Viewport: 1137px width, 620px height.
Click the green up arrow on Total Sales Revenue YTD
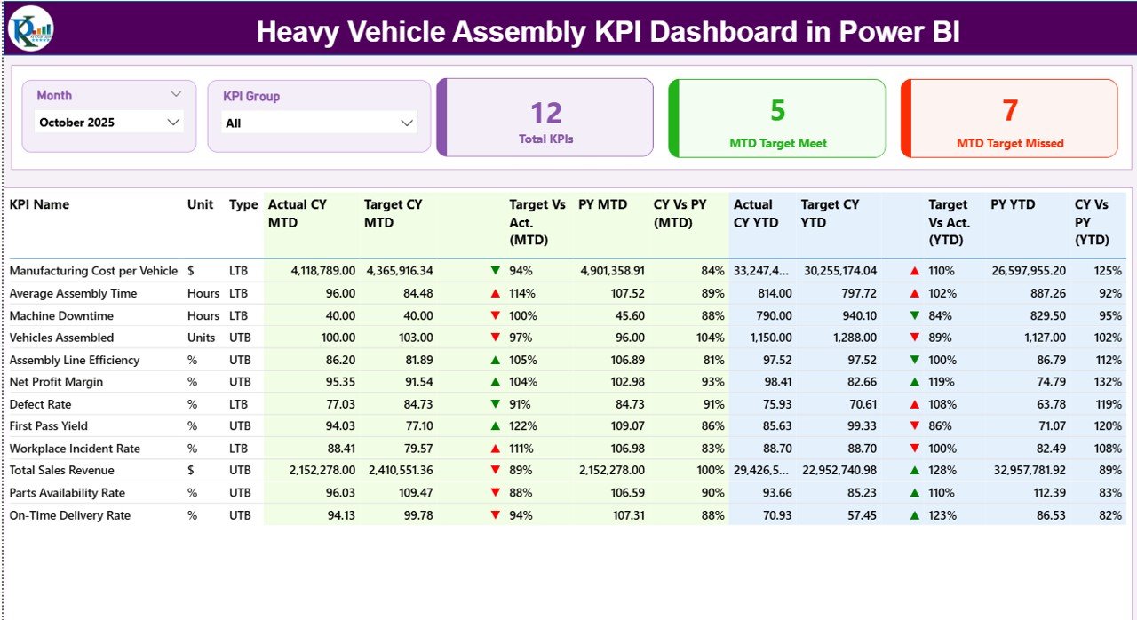(x=915, y=470)
